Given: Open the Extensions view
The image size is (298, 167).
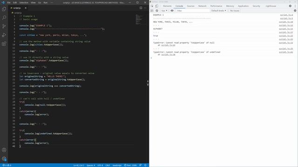Looking at the screenshot, I should click(4, 44).
